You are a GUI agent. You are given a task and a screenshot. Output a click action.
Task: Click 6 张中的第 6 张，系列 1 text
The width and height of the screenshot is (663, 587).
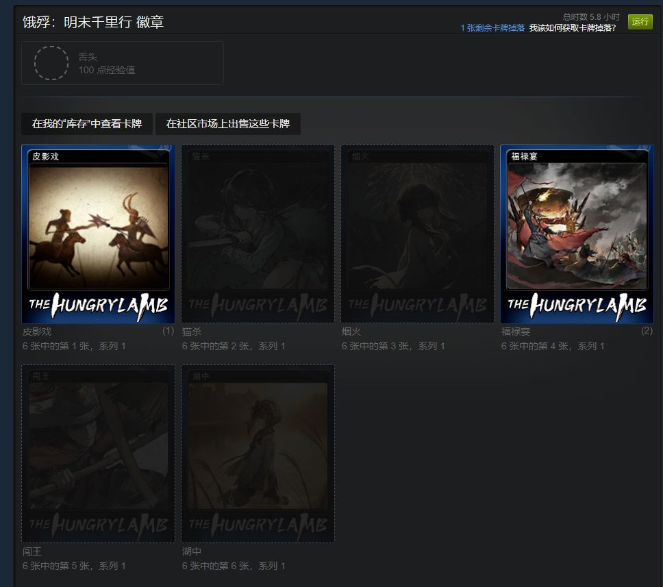(234, 566)
